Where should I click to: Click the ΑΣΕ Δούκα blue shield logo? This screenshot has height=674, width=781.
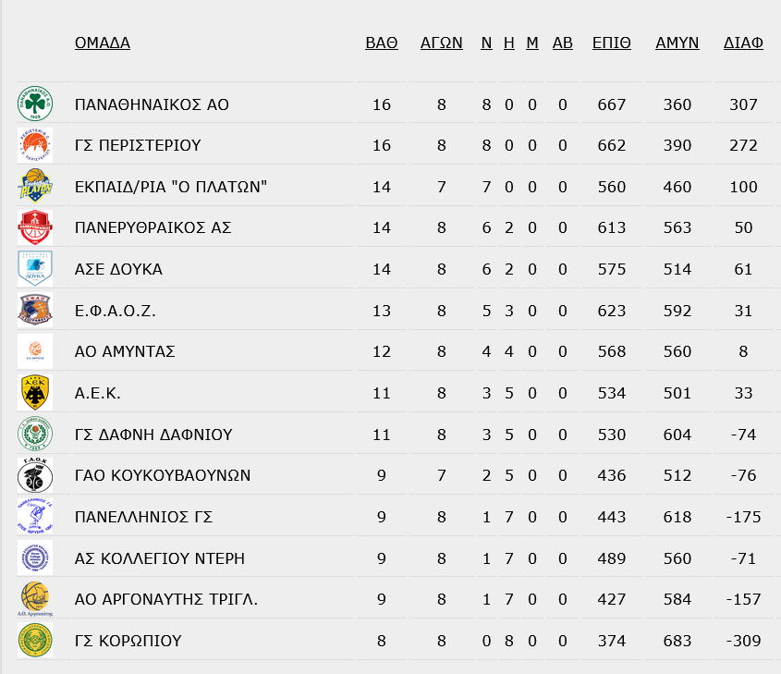pos(35,268)
